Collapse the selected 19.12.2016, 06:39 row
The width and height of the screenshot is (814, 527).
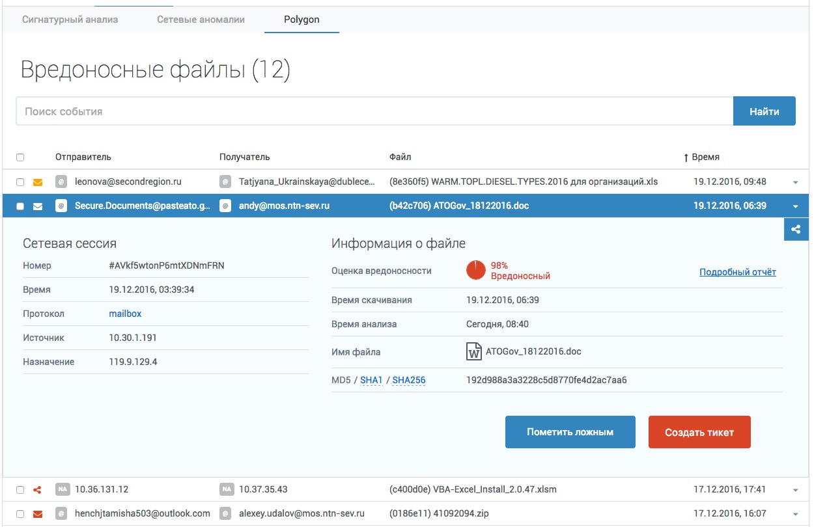pos(795,207)
